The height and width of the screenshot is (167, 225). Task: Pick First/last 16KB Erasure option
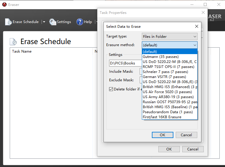pyautogui.click(x=162, y=117)
